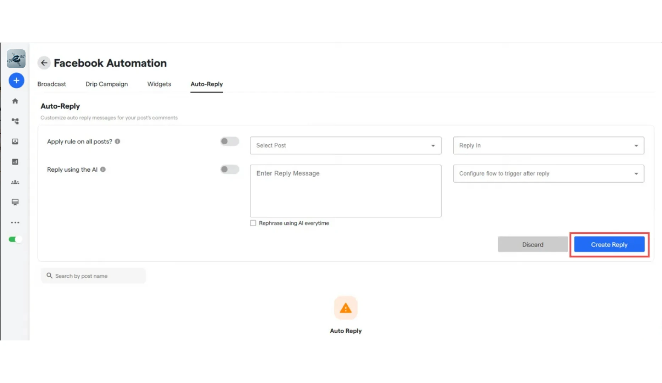The width and height of the screenshot is (662, 383).
Task: Open the monitor icon in sidebar
Action: click(x=15, y=202)
